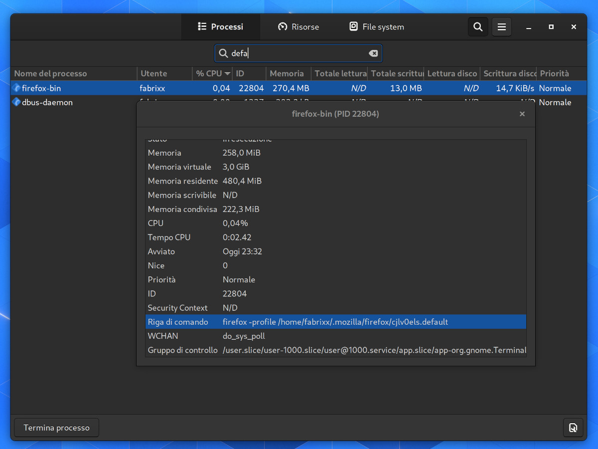Click the Tempo CPU 0:02.42 row
Image resolution: width=598 pixels, height=449 pixels.
pos(336,237)
